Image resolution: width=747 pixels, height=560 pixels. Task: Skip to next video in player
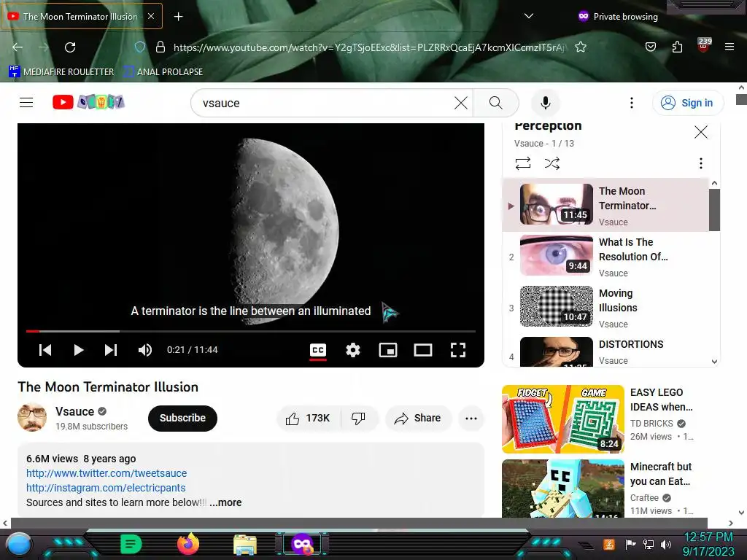(x=111, y=350)
